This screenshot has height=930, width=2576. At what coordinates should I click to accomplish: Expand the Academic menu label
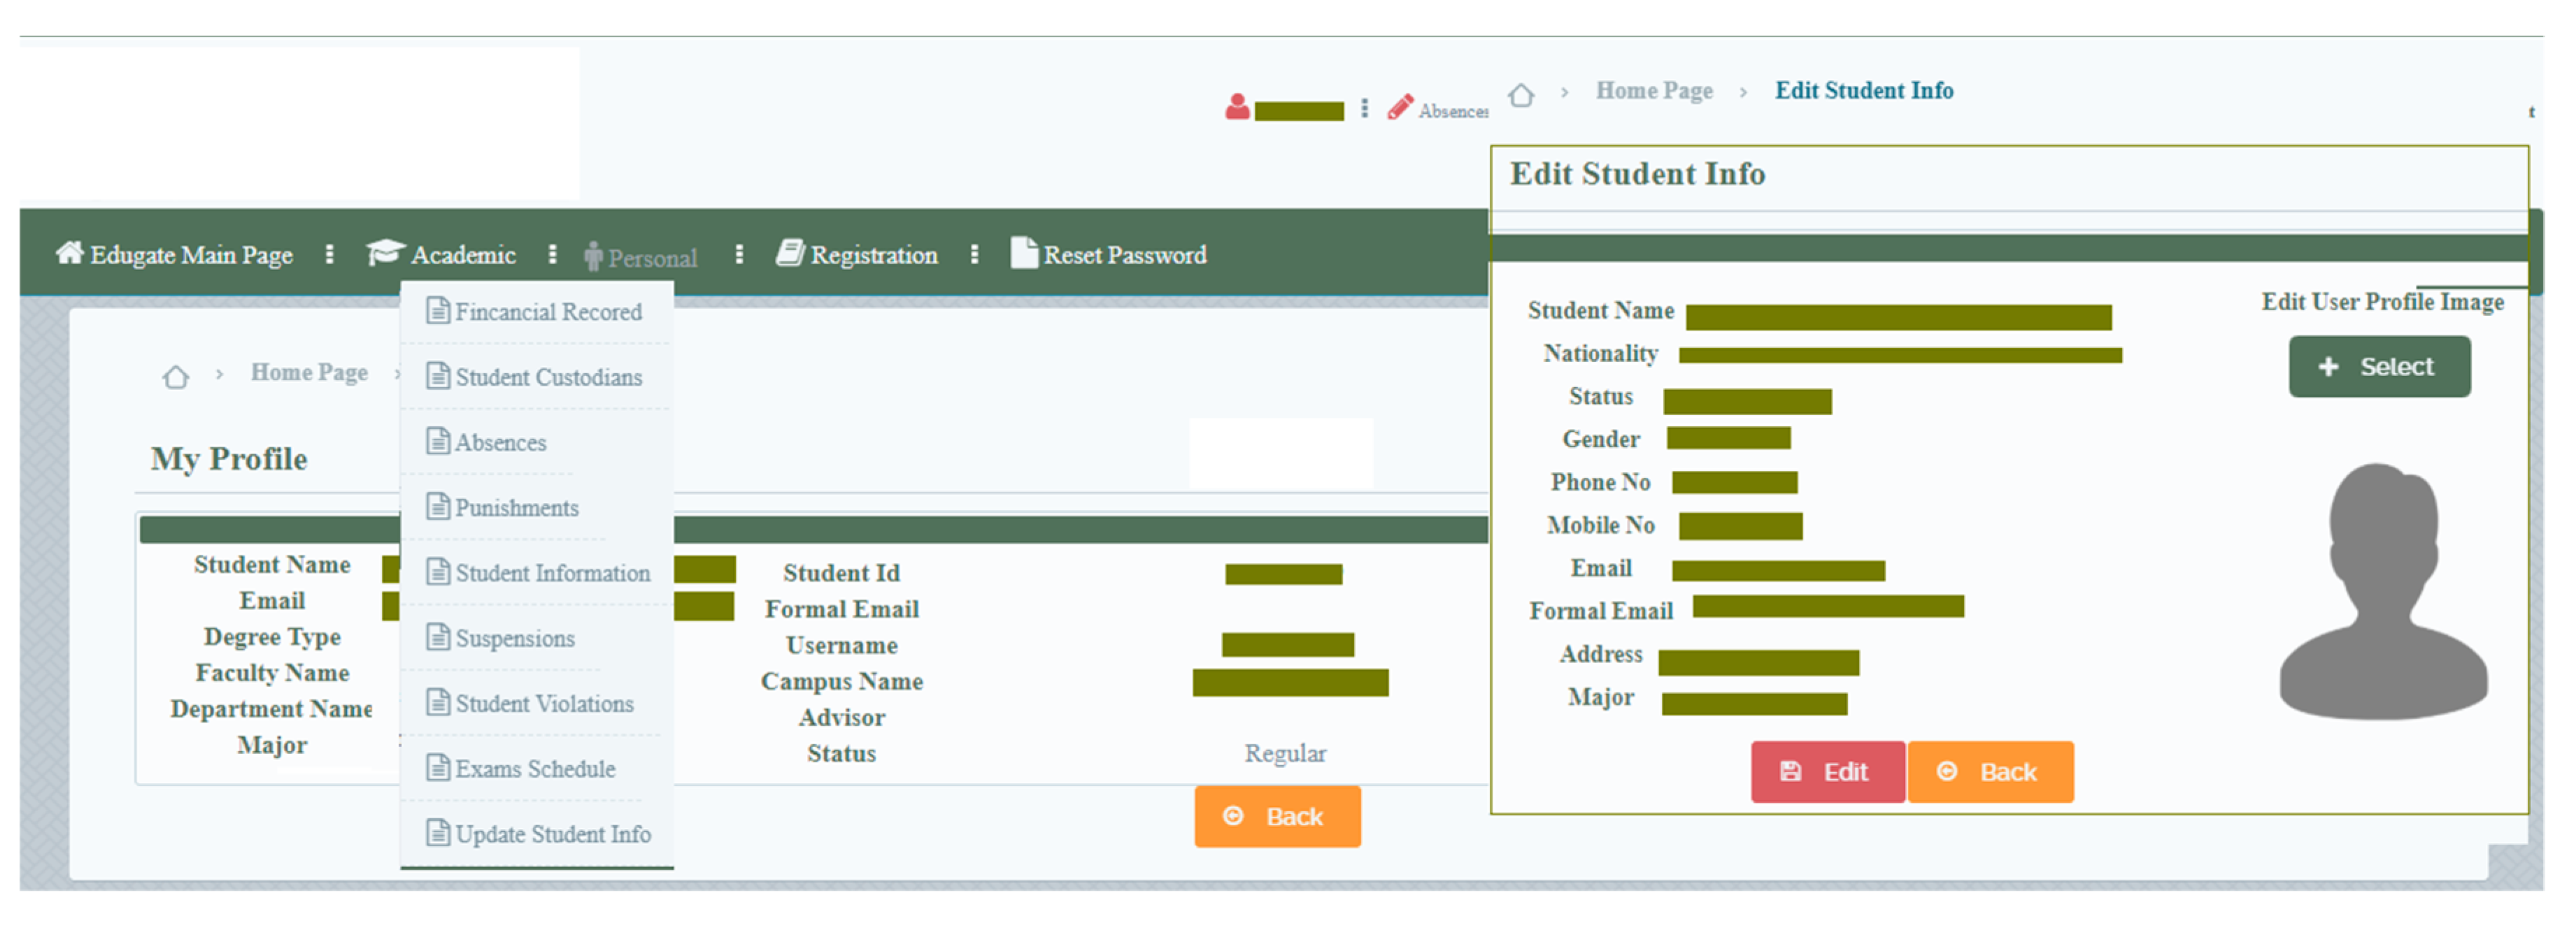(x=463, y=255)
